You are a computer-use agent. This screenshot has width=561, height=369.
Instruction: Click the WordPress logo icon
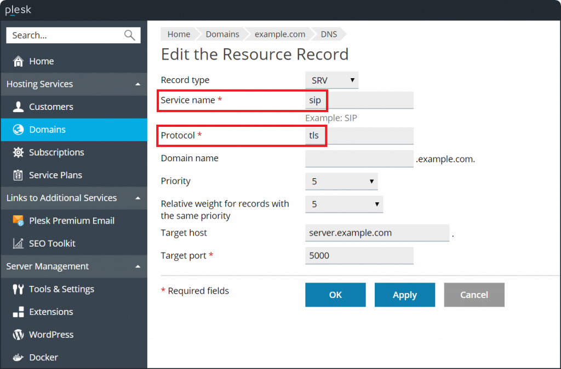pyautogui.click(x=18, y=335)
